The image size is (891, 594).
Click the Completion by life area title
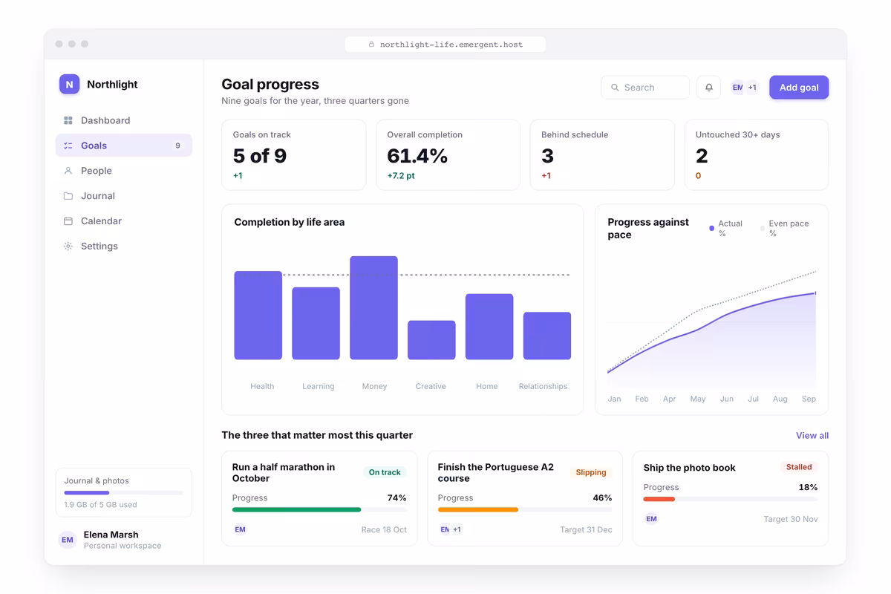[290, 222]
